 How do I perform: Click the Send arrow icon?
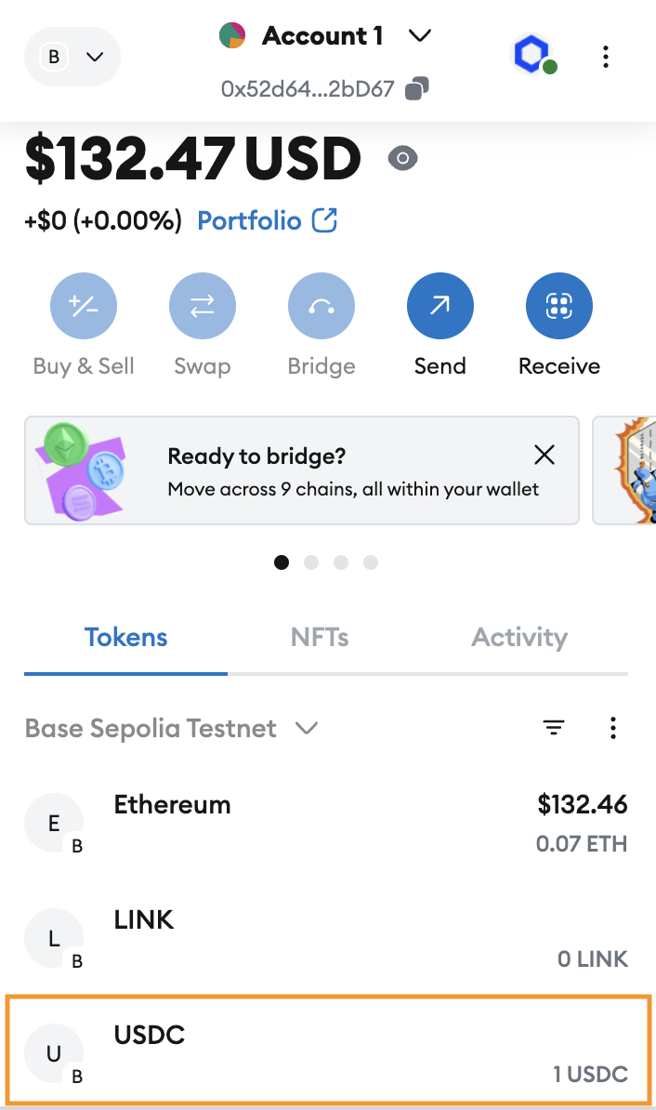click(440, 305)
